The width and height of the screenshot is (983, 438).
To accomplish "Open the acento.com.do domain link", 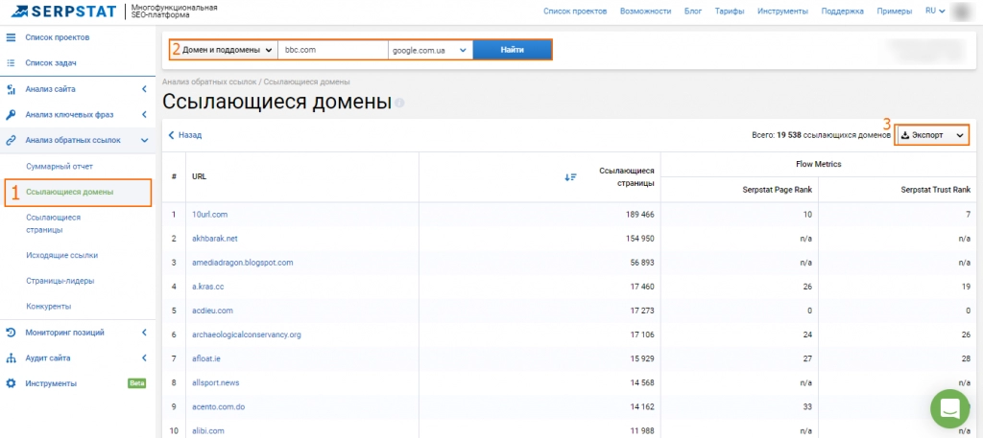I will 218,407.
